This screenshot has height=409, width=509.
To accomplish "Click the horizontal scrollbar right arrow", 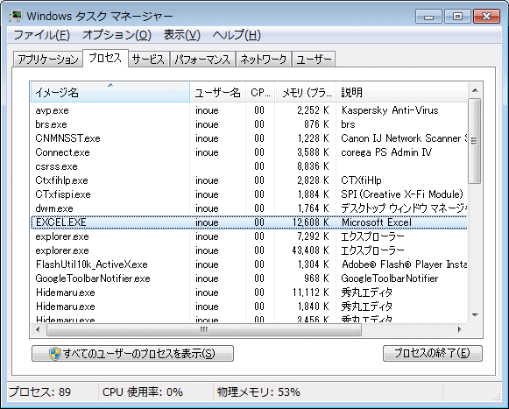I will 459,330.
